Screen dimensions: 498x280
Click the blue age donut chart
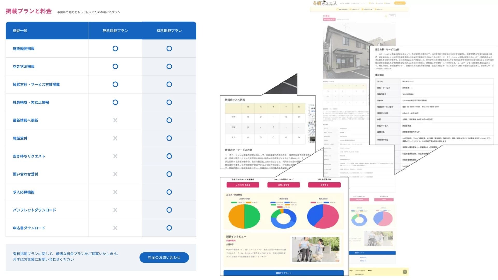283,219
